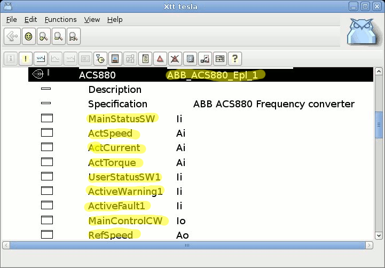Select the Description attribute row
The width and height of the screenshot is (385, 268).
[x=201, y=90]
